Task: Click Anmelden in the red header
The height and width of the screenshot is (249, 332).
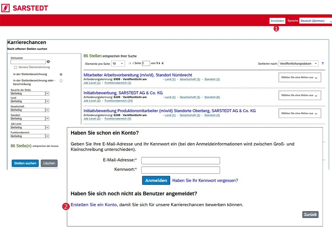Action: 278,21
